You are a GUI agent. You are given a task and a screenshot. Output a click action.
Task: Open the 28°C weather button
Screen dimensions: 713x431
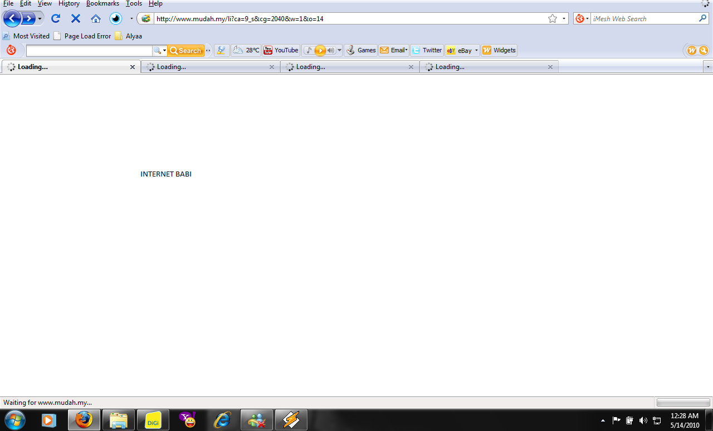pyautogui.click(x=246, y=50)
